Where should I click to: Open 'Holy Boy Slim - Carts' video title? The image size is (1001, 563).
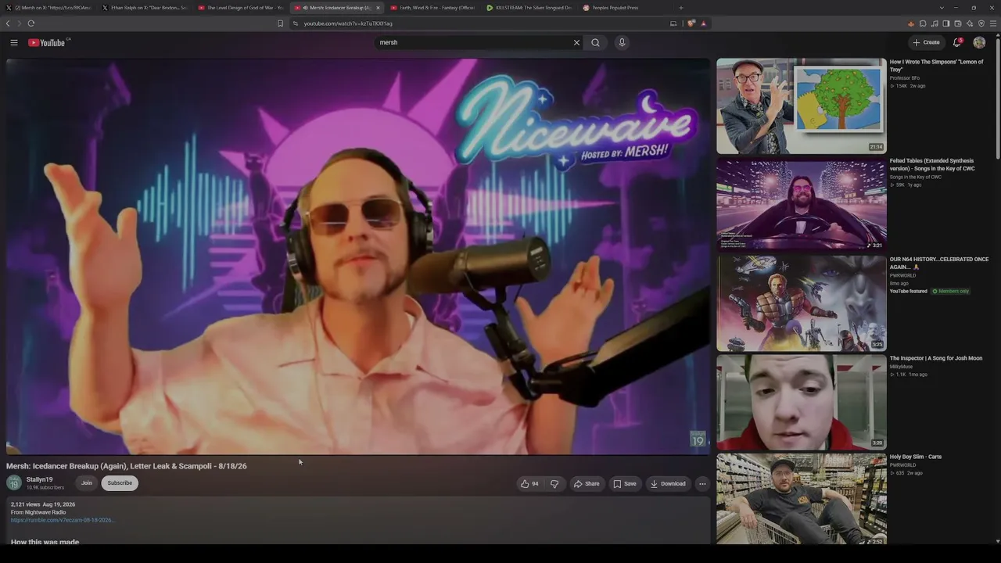coord(916,457)
